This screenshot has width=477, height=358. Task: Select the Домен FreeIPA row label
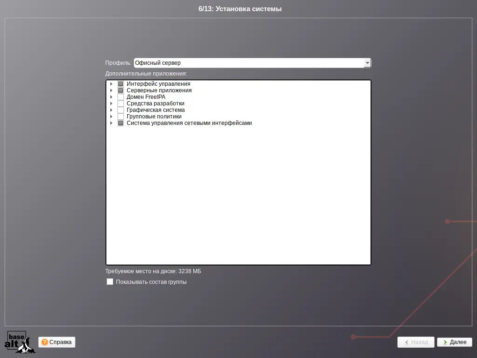click(x=146, y=97)
